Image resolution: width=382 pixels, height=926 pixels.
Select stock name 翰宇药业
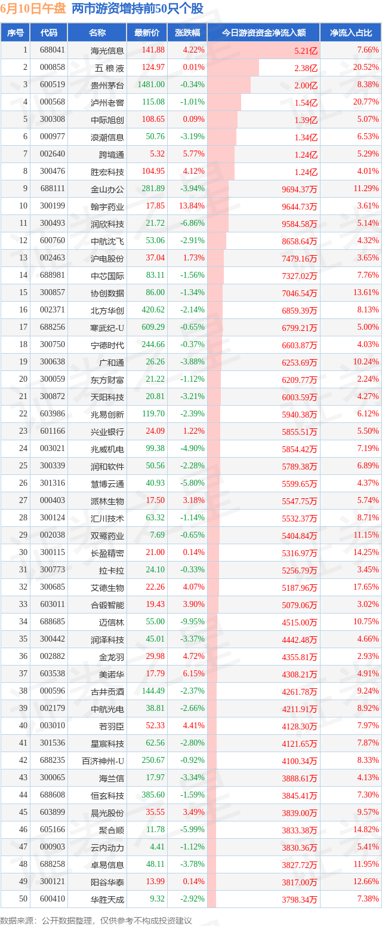[107, 206]
